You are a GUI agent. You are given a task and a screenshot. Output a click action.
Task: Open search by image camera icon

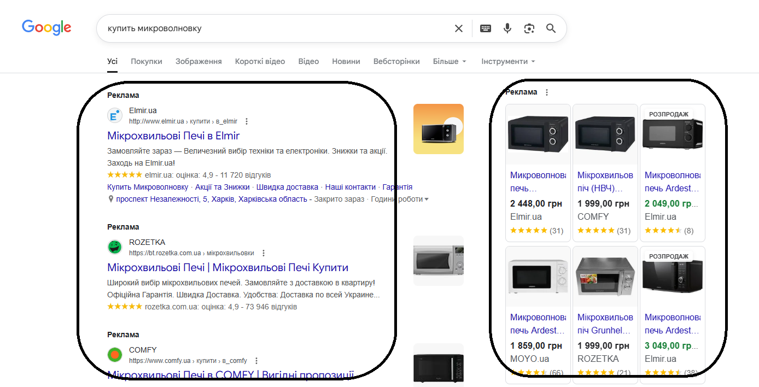pos(529,28)
